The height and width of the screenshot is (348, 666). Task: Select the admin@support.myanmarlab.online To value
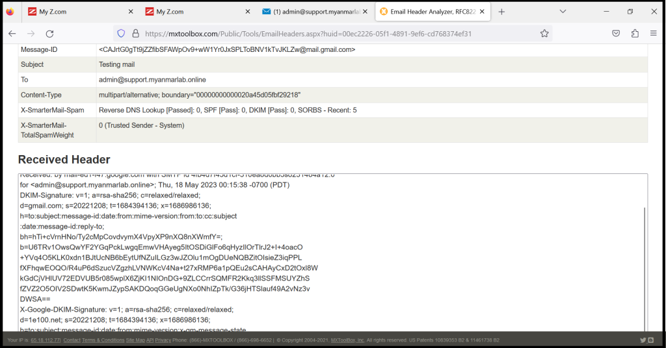(x=152, y=80)
